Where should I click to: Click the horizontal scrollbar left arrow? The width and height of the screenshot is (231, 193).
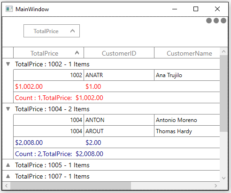click(x=6, y=186)
